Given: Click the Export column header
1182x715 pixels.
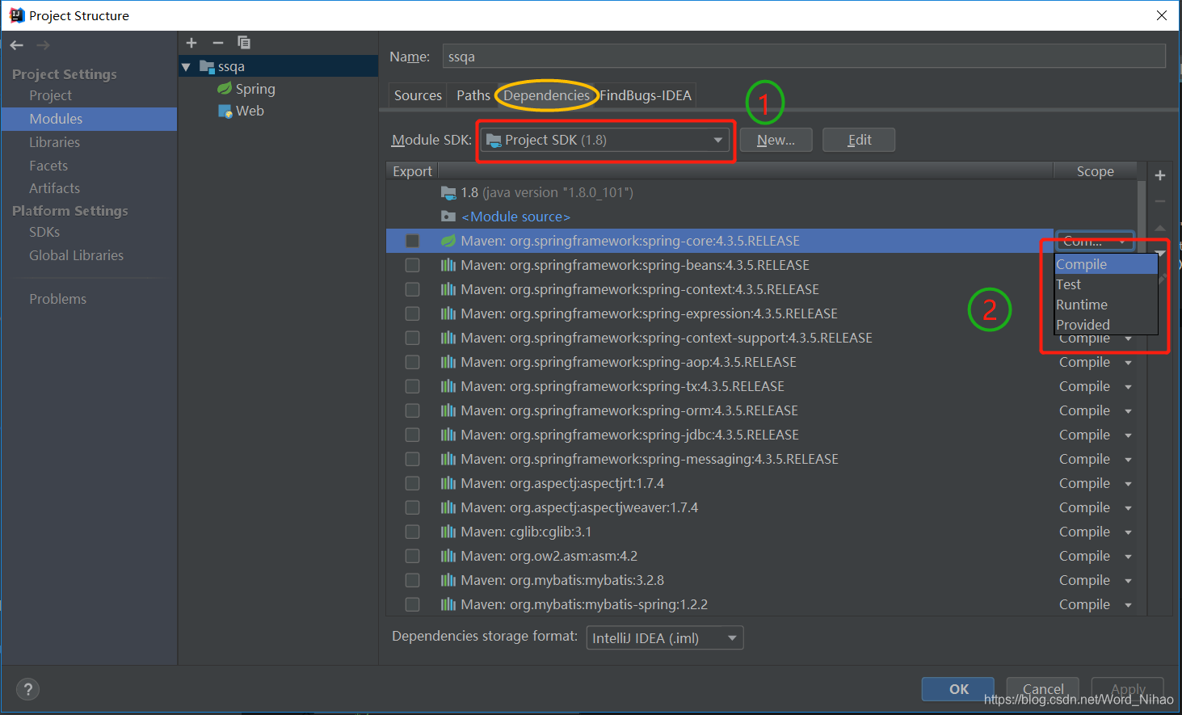Looking at the screenshot, I should 412,171.
